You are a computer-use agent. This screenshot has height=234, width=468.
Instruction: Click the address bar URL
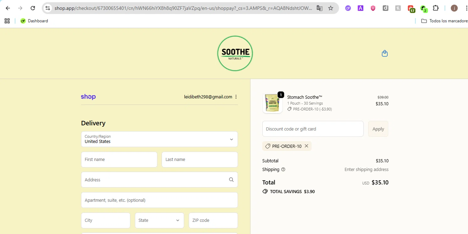[183, 8]
